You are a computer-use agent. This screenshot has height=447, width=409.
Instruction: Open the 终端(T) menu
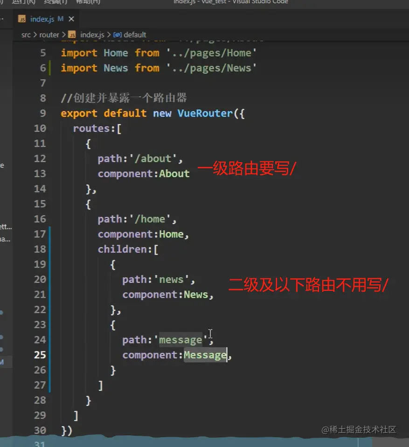(x=55, y=2)
